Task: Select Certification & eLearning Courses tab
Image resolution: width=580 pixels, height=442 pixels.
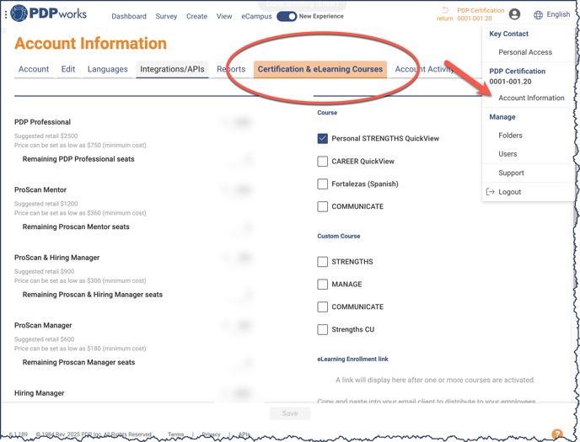Action: tap(320, 69)
